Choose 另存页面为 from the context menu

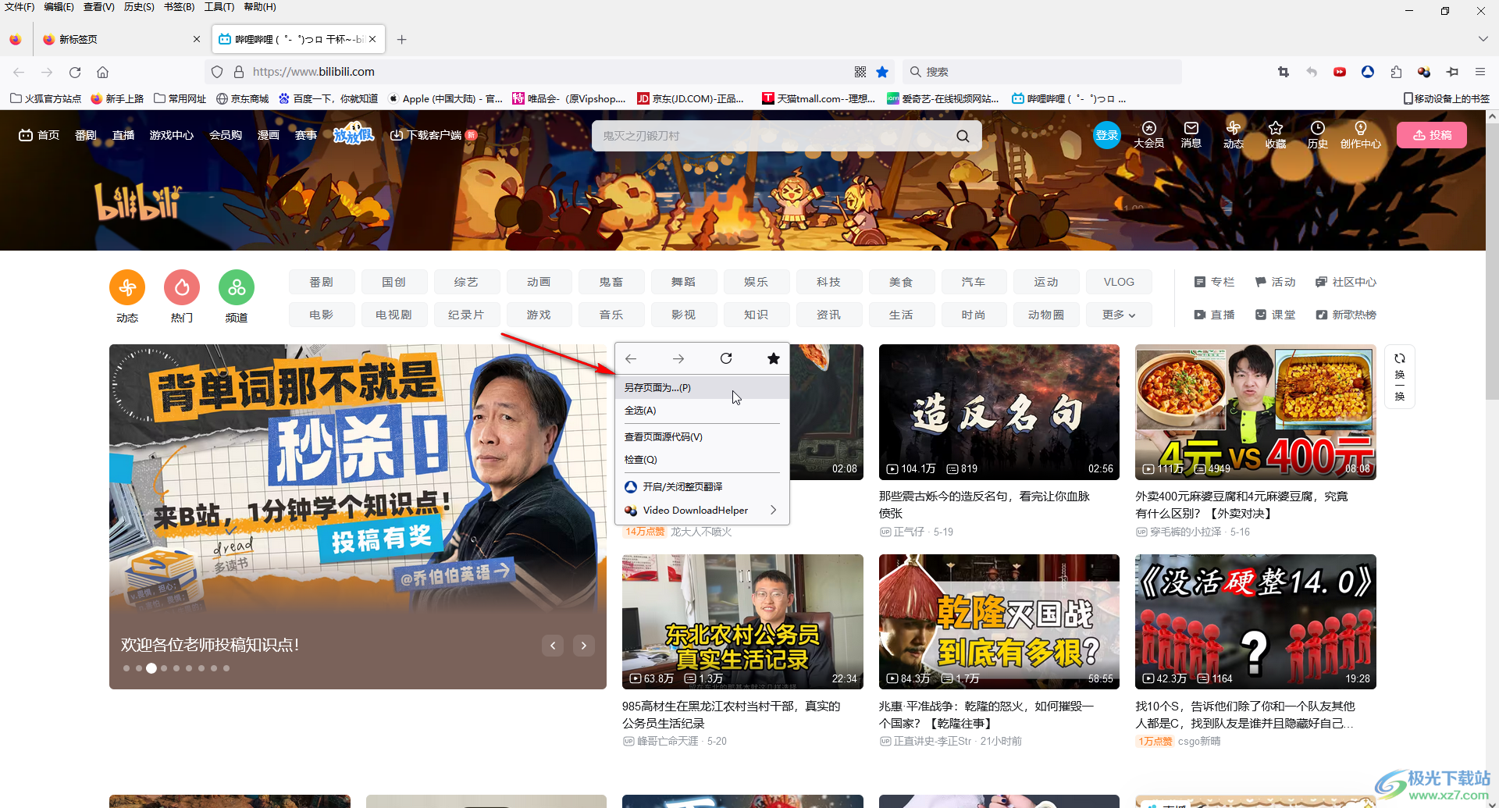[x=703, y=387]
